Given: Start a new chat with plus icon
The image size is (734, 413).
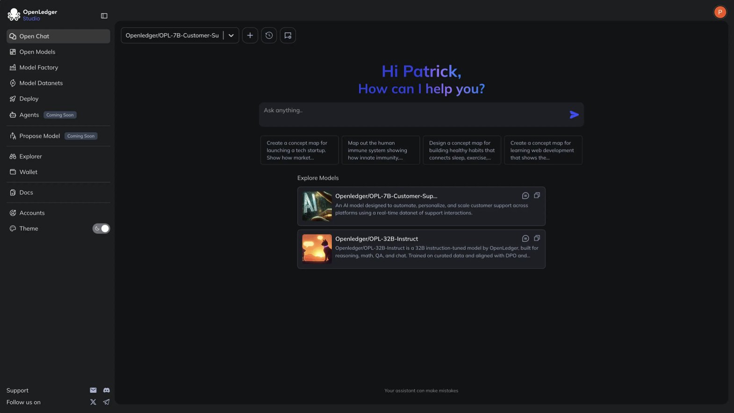Looking at the screenshot, I should [x=250, y=36].
